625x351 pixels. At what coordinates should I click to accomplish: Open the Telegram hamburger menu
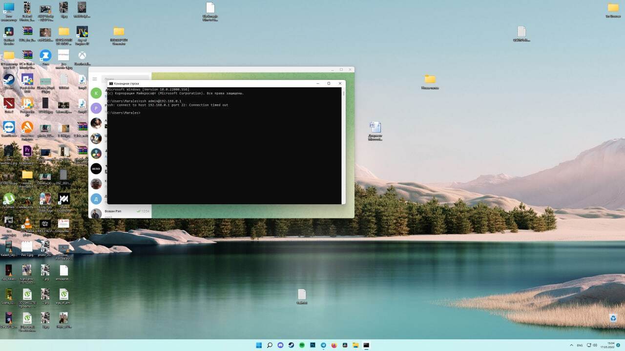[95, 79]
